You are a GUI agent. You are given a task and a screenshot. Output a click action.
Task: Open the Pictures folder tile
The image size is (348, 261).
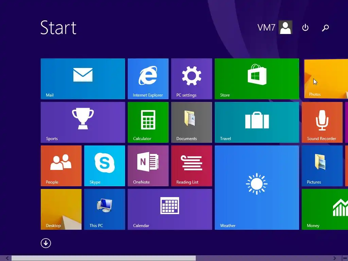[322, 166]
